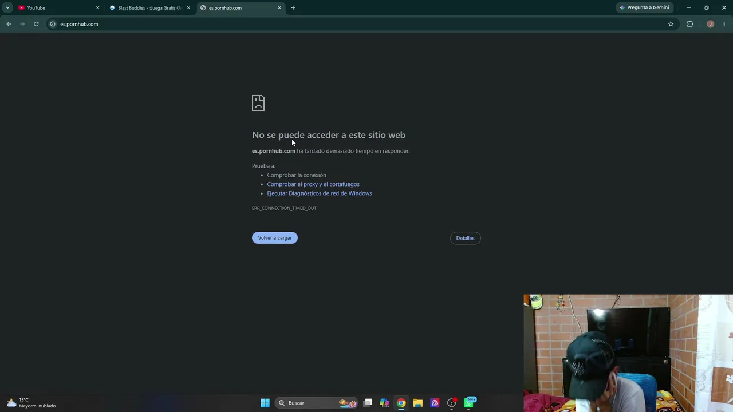
Task: Restore down the Chrome window
Action: 707,7
